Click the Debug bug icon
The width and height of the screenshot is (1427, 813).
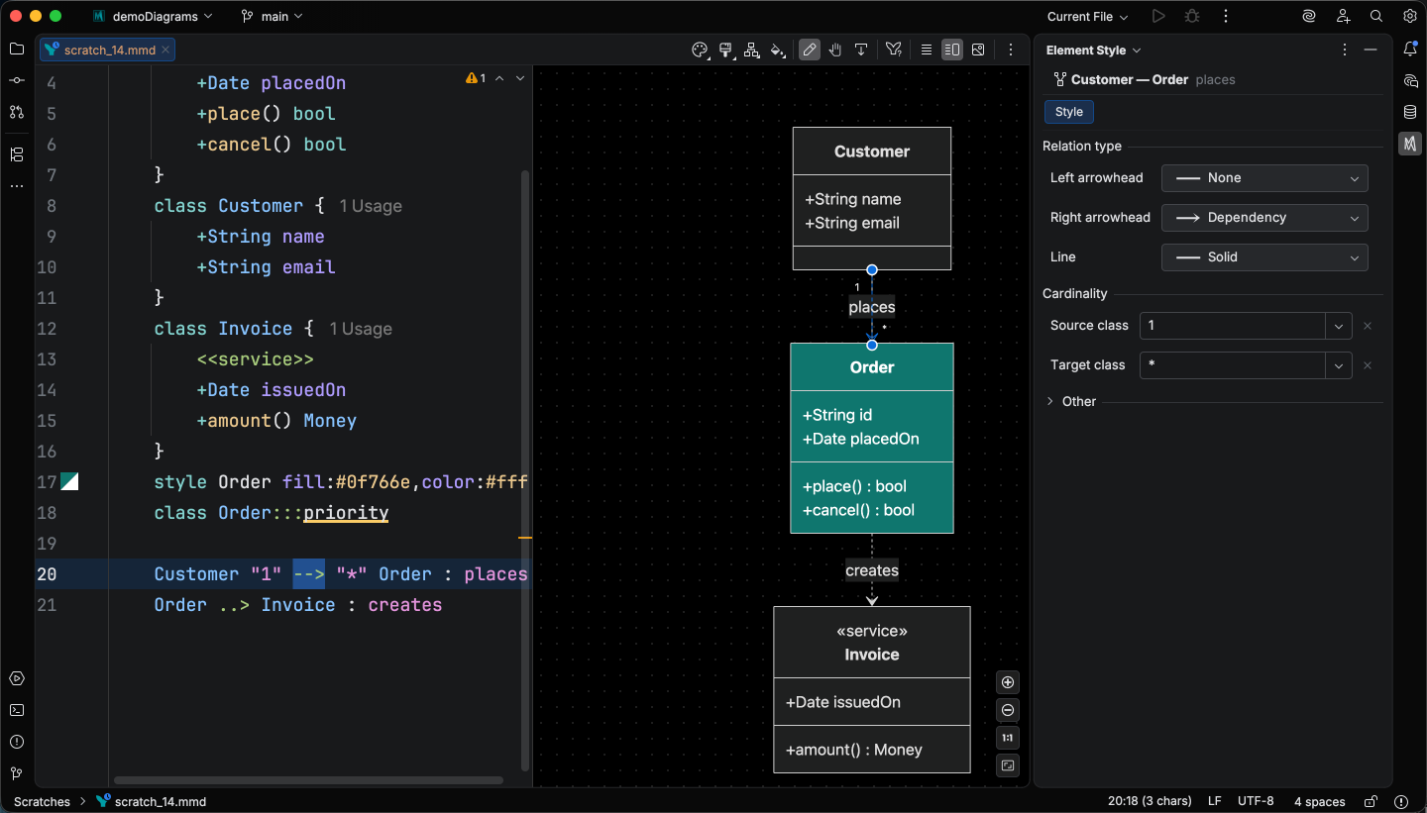tap(1192, 16)
